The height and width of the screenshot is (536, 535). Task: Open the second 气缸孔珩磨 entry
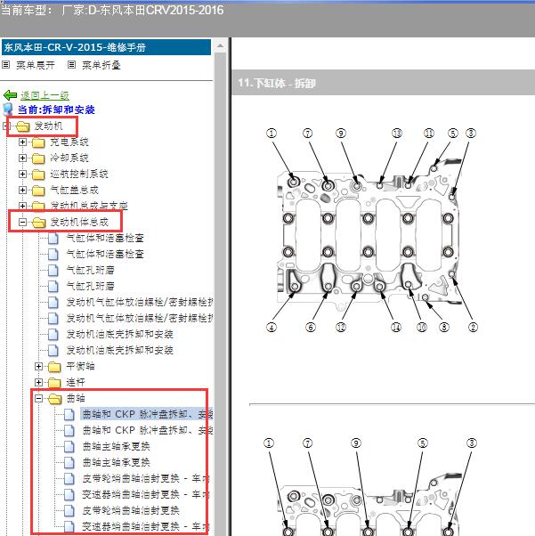[90, 286]
